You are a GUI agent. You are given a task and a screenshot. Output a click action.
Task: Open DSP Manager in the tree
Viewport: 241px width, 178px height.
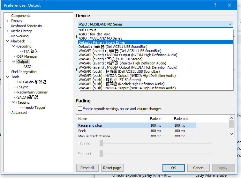point(27,56)
